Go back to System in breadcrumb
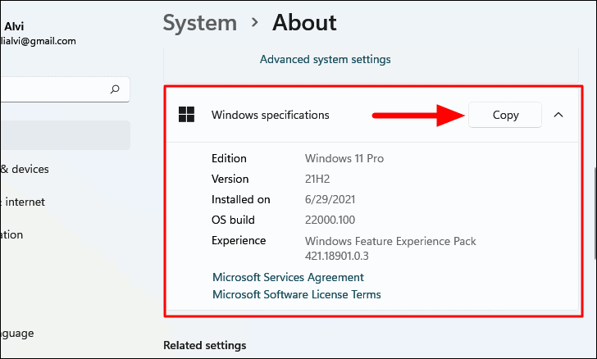This screenshot has width=597, height=359. 200,23
